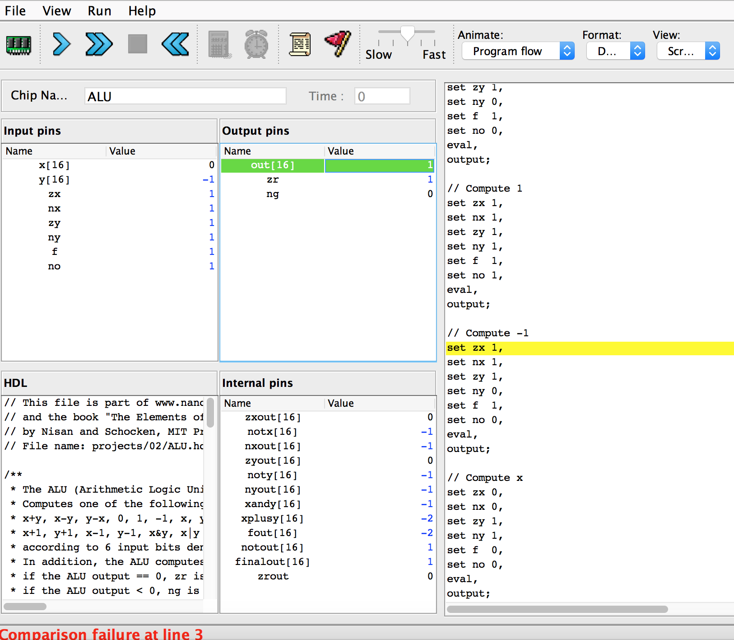Click the Breakpoints red flag icon
This screenshot has width=734, height=640.
338,44
